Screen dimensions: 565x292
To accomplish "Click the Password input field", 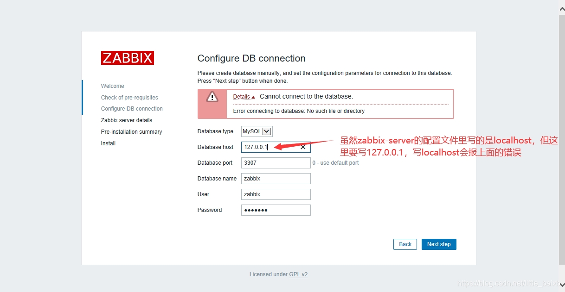I will pos(276,210).
